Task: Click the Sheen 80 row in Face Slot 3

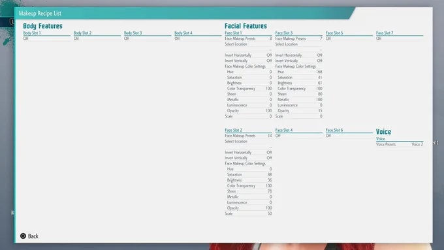Action: pyautogui.click(x=299, y=94)
